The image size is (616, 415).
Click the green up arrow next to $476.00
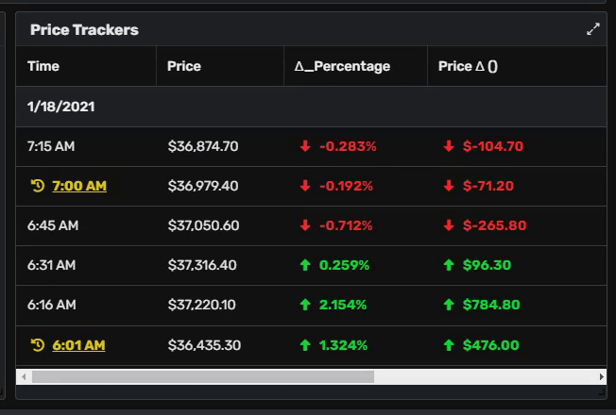point(449,345)
